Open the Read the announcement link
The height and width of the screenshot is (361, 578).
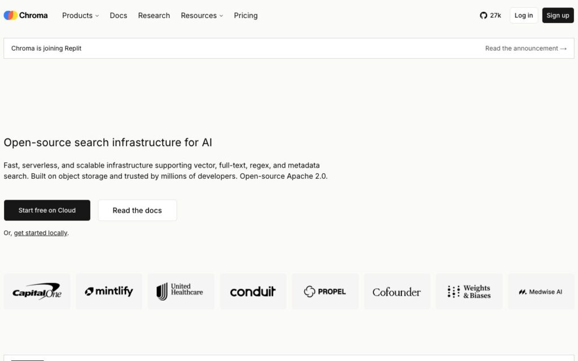tap(526, 49)
